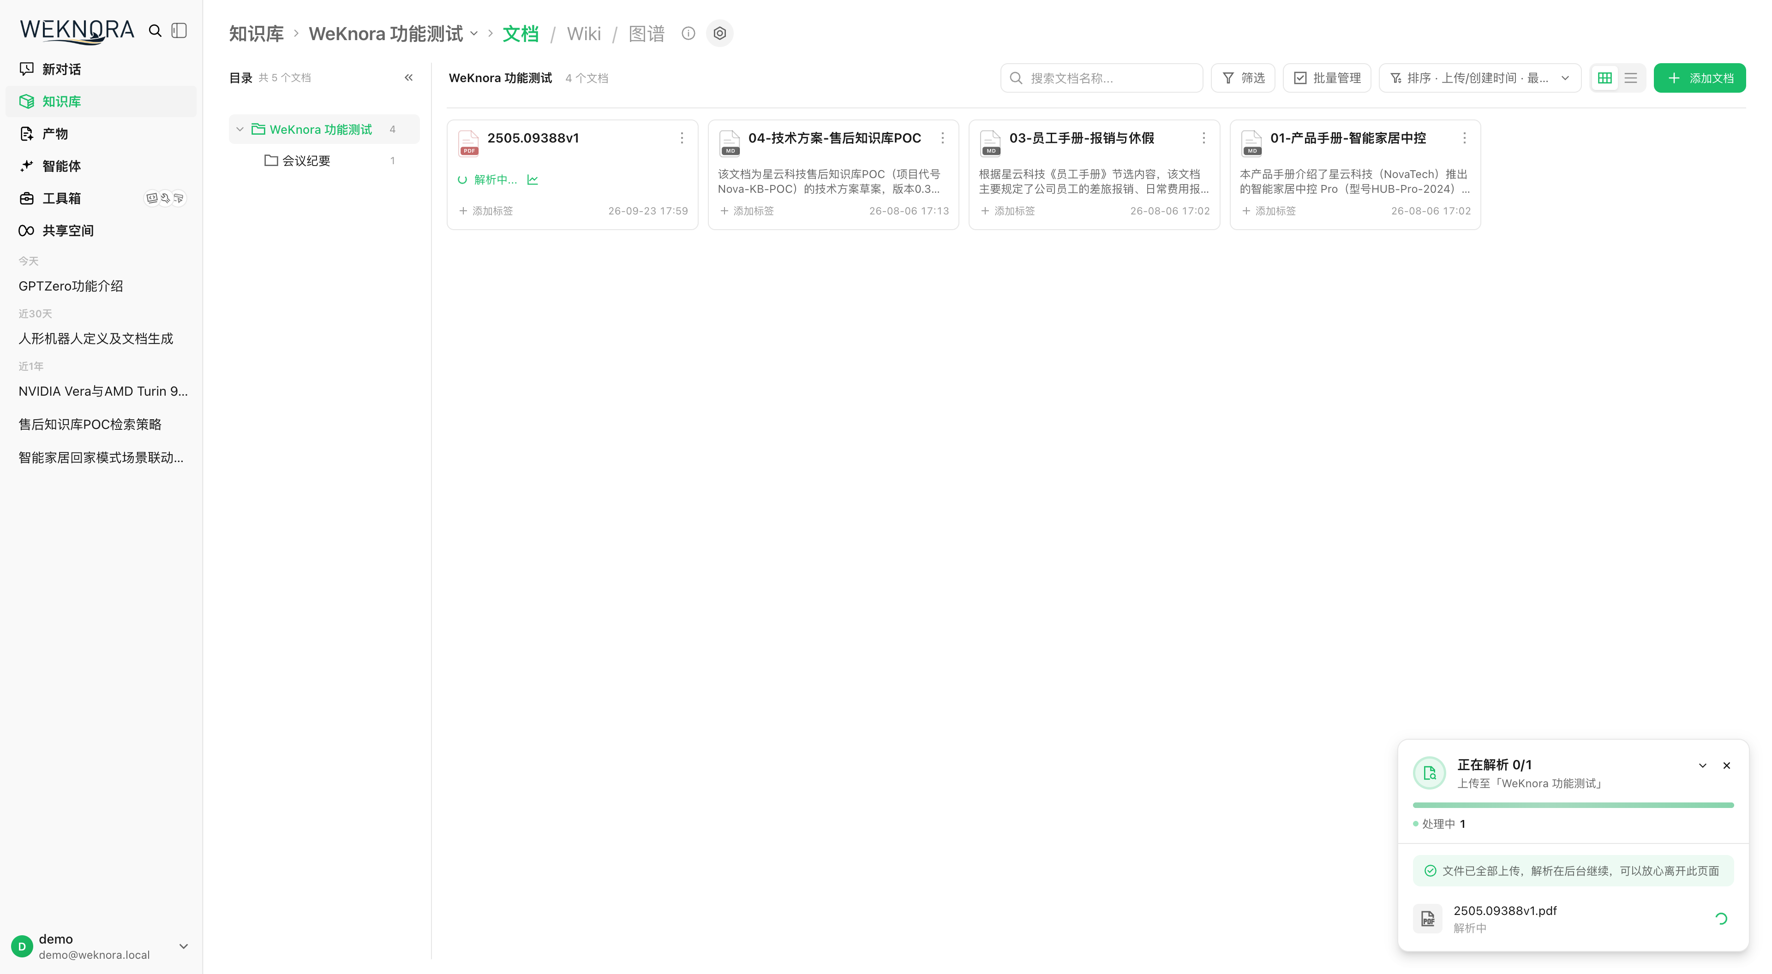Switch to the Wiki tab
Image resolution: width=1772 pixels, height=974 pixels.
(x=584, y=33)
